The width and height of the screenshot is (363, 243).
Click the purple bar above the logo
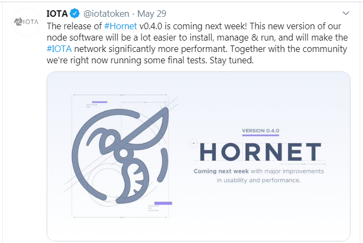coord(99,102)
